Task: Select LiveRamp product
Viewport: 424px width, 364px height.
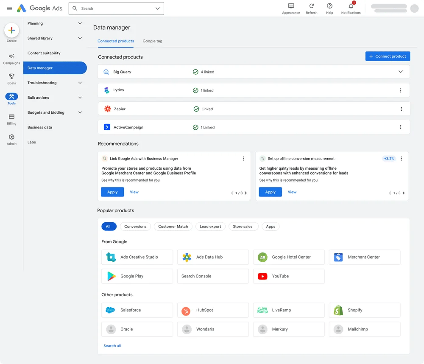Action: point(288,310)
